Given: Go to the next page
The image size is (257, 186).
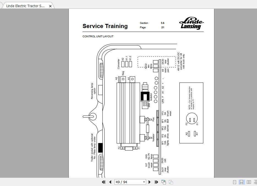Looking at the screenshot, I should point(149,182).
